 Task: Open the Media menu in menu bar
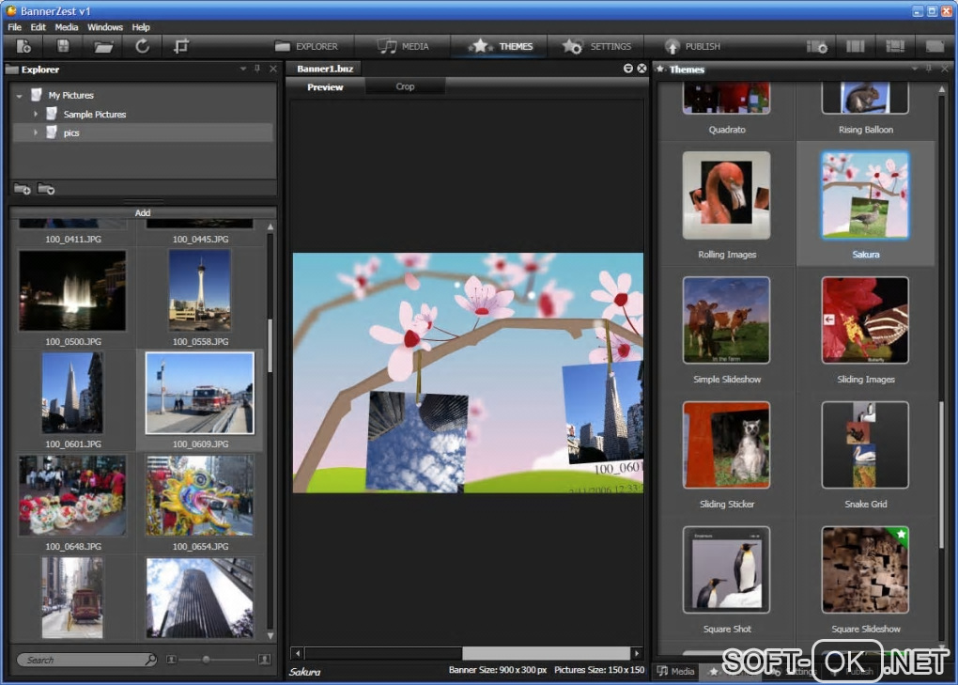[67, 27]
